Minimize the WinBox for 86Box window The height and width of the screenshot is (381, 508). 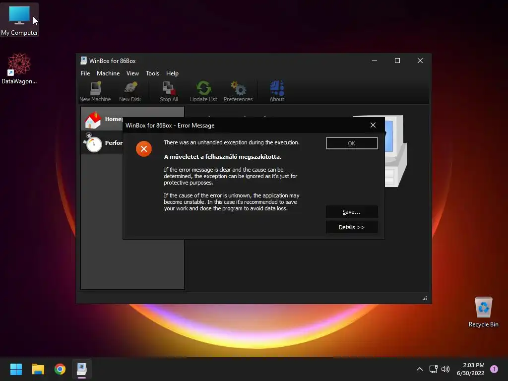375,61
